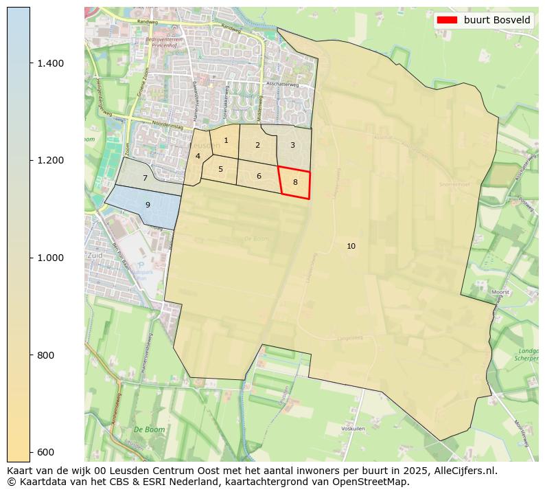545x494 pixels.
Task: Select neighborhood number 5
Action: pos(220,169)
